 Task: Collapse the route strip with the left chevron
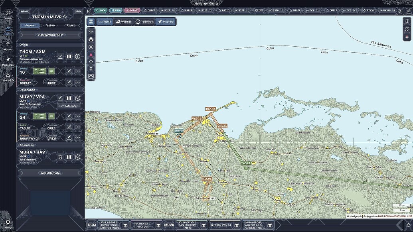click(x=89, y=11)
